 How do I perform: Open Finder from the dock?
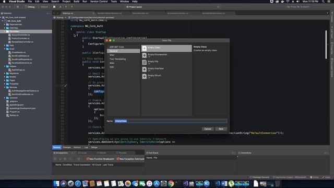(x=56, y=183)
